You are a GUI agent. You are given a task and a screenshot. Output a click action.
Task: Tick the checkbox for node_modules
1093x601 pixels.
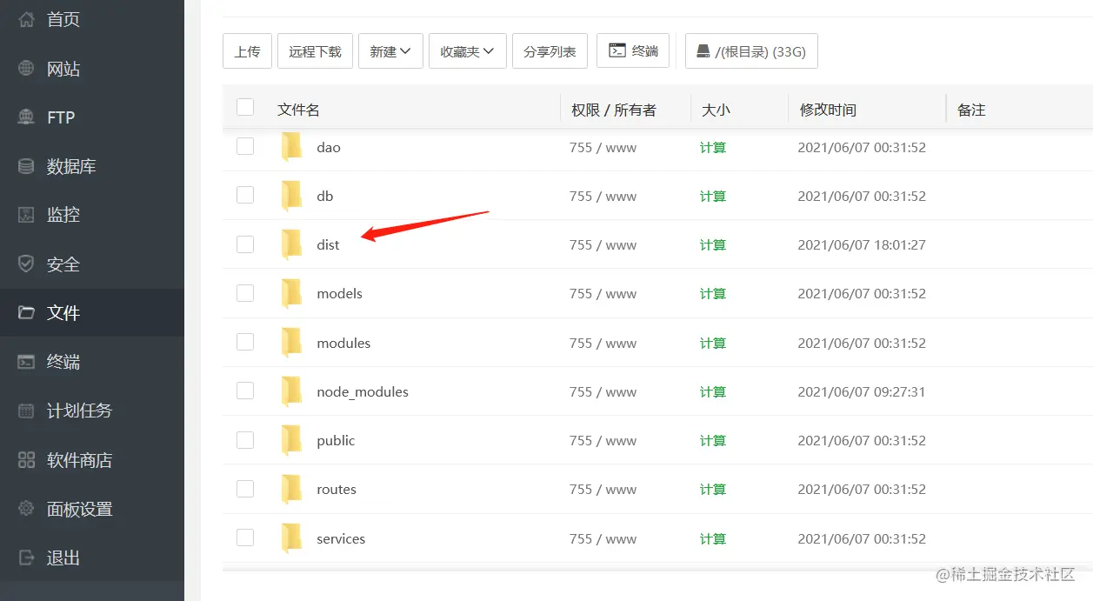245,391
